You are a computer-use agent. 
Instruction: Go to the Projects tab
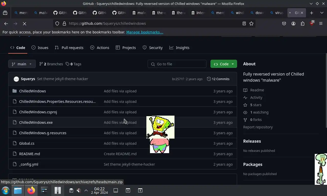[126, 48]
